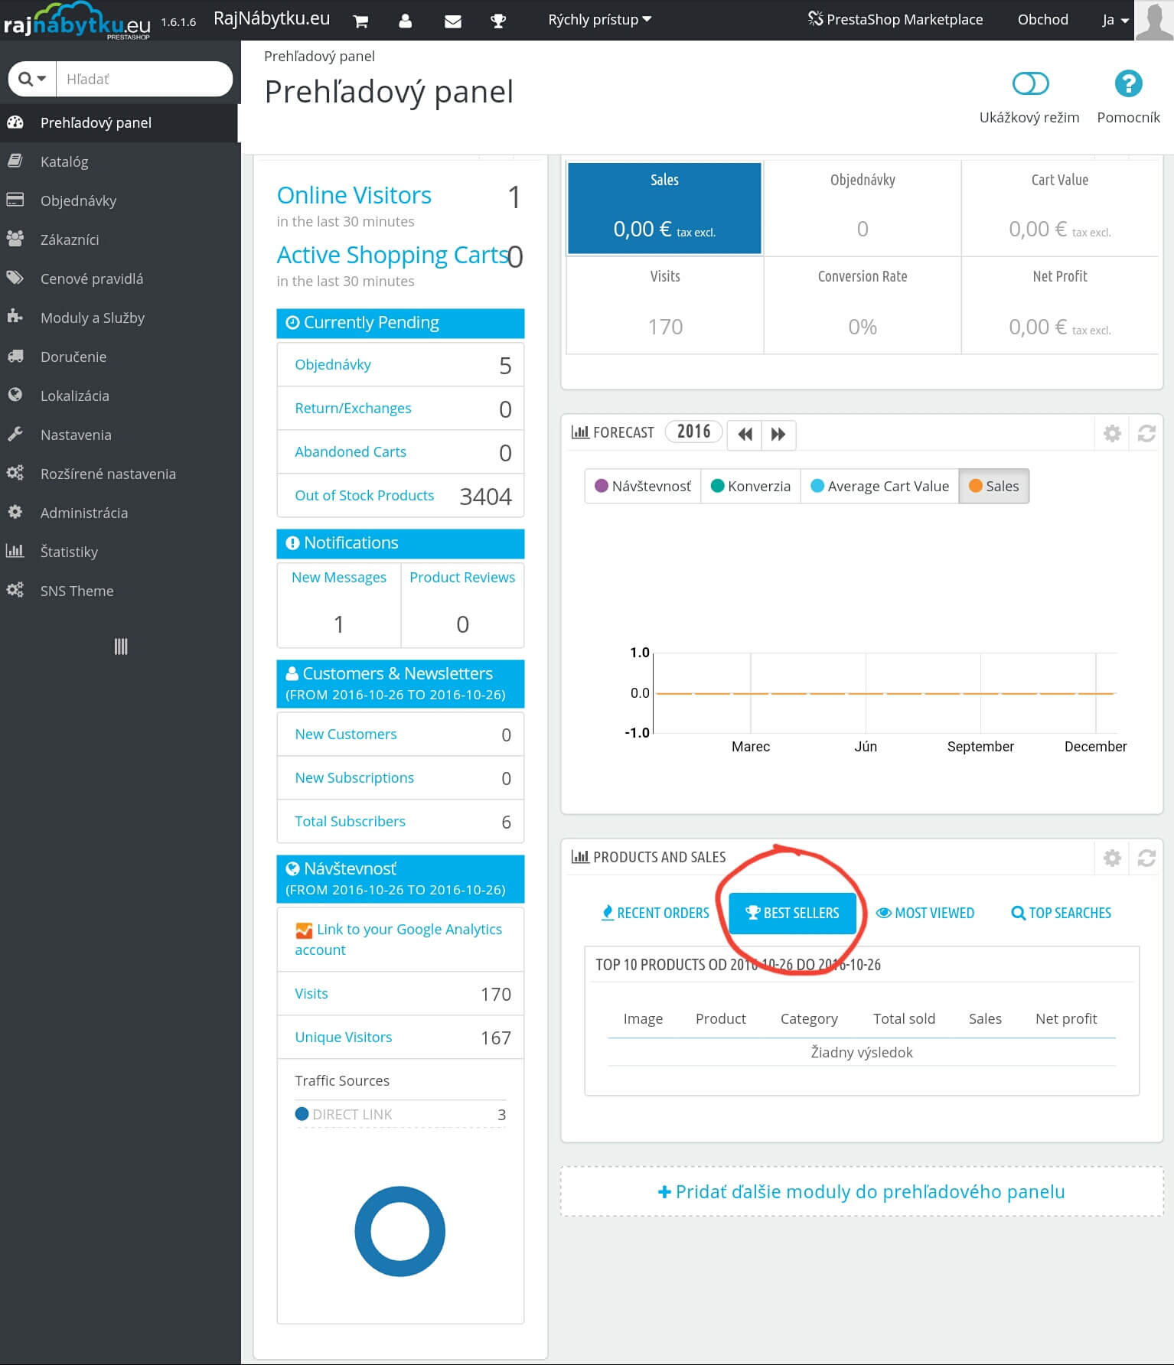Go to previous year in Forecast
Viewport: 1174px width, 1365px height.
coord(745,435)
